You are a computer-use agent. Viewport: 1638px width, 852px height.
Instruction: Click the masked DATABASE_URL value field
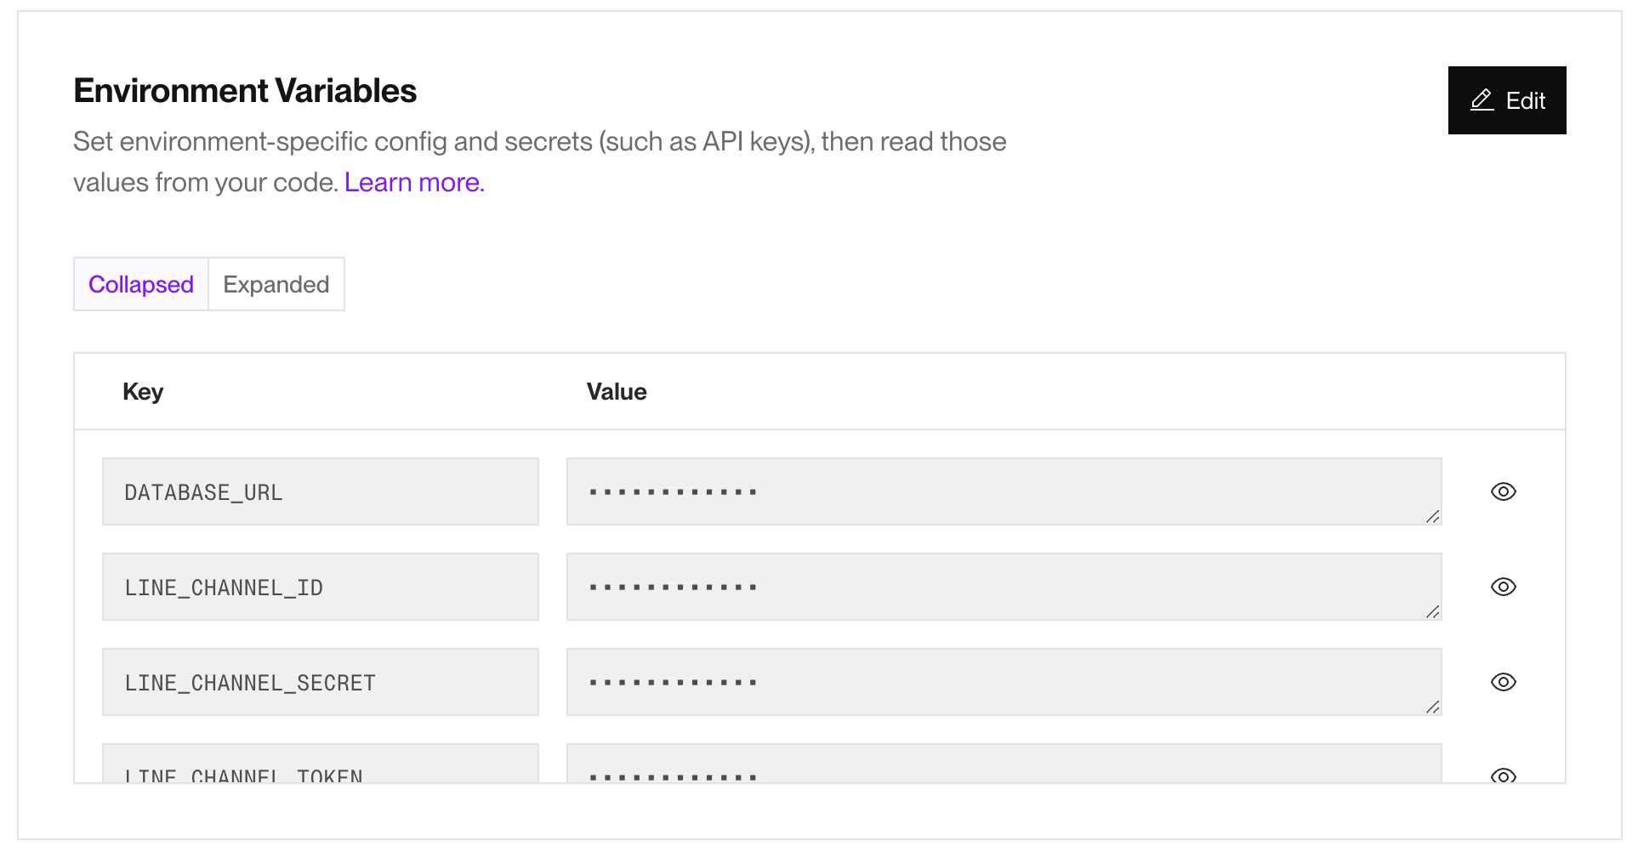1004,491
